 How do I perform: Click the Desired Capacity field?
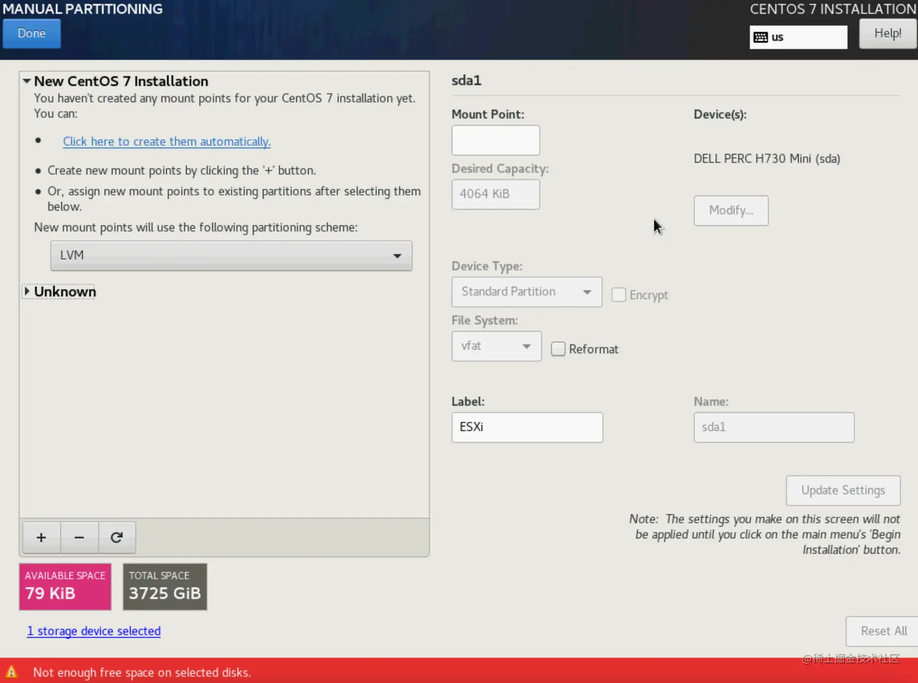pos(495,195)
